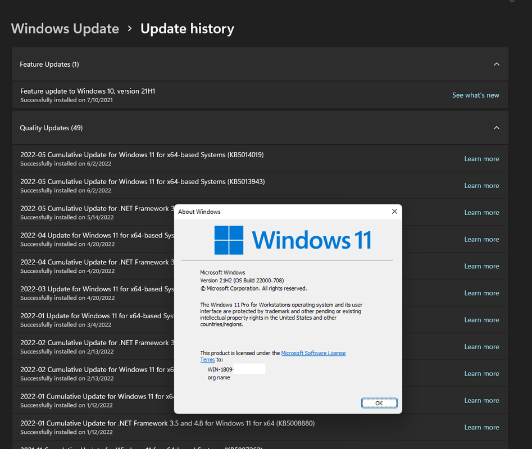
Task: Select 2022-05 Cumulative Update (KB5013943) row
Action: [260, 185]
